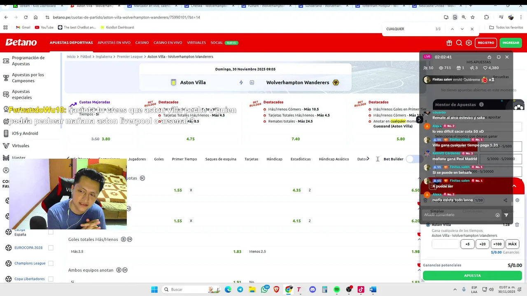Open Betano settings gear in header
527x296 pixels.
coord(469,43)
